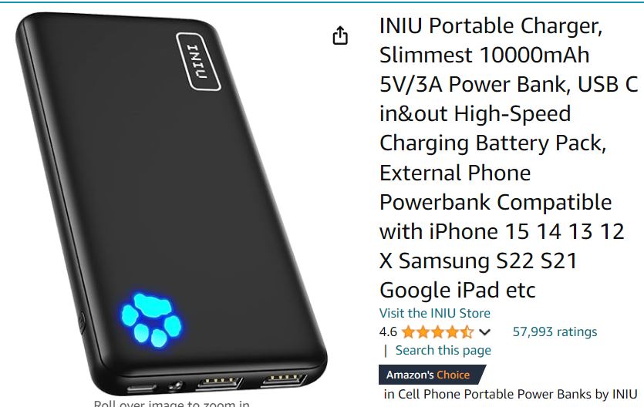Click the side power button on power bank
Screen dimensions: 644x407
coord(82,322)
